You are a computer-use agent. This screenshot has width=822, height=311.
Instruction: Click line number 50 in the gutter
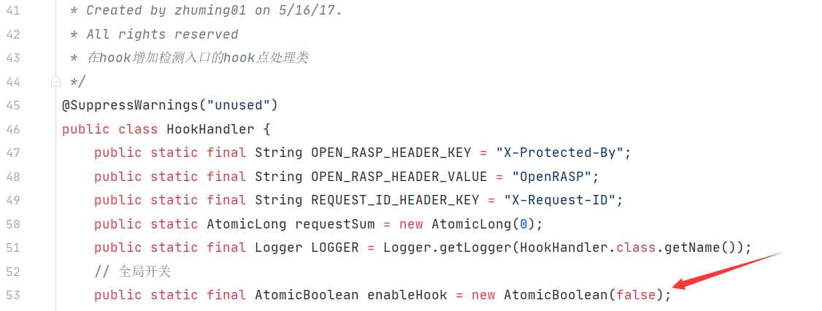click(x=12, y=224)
